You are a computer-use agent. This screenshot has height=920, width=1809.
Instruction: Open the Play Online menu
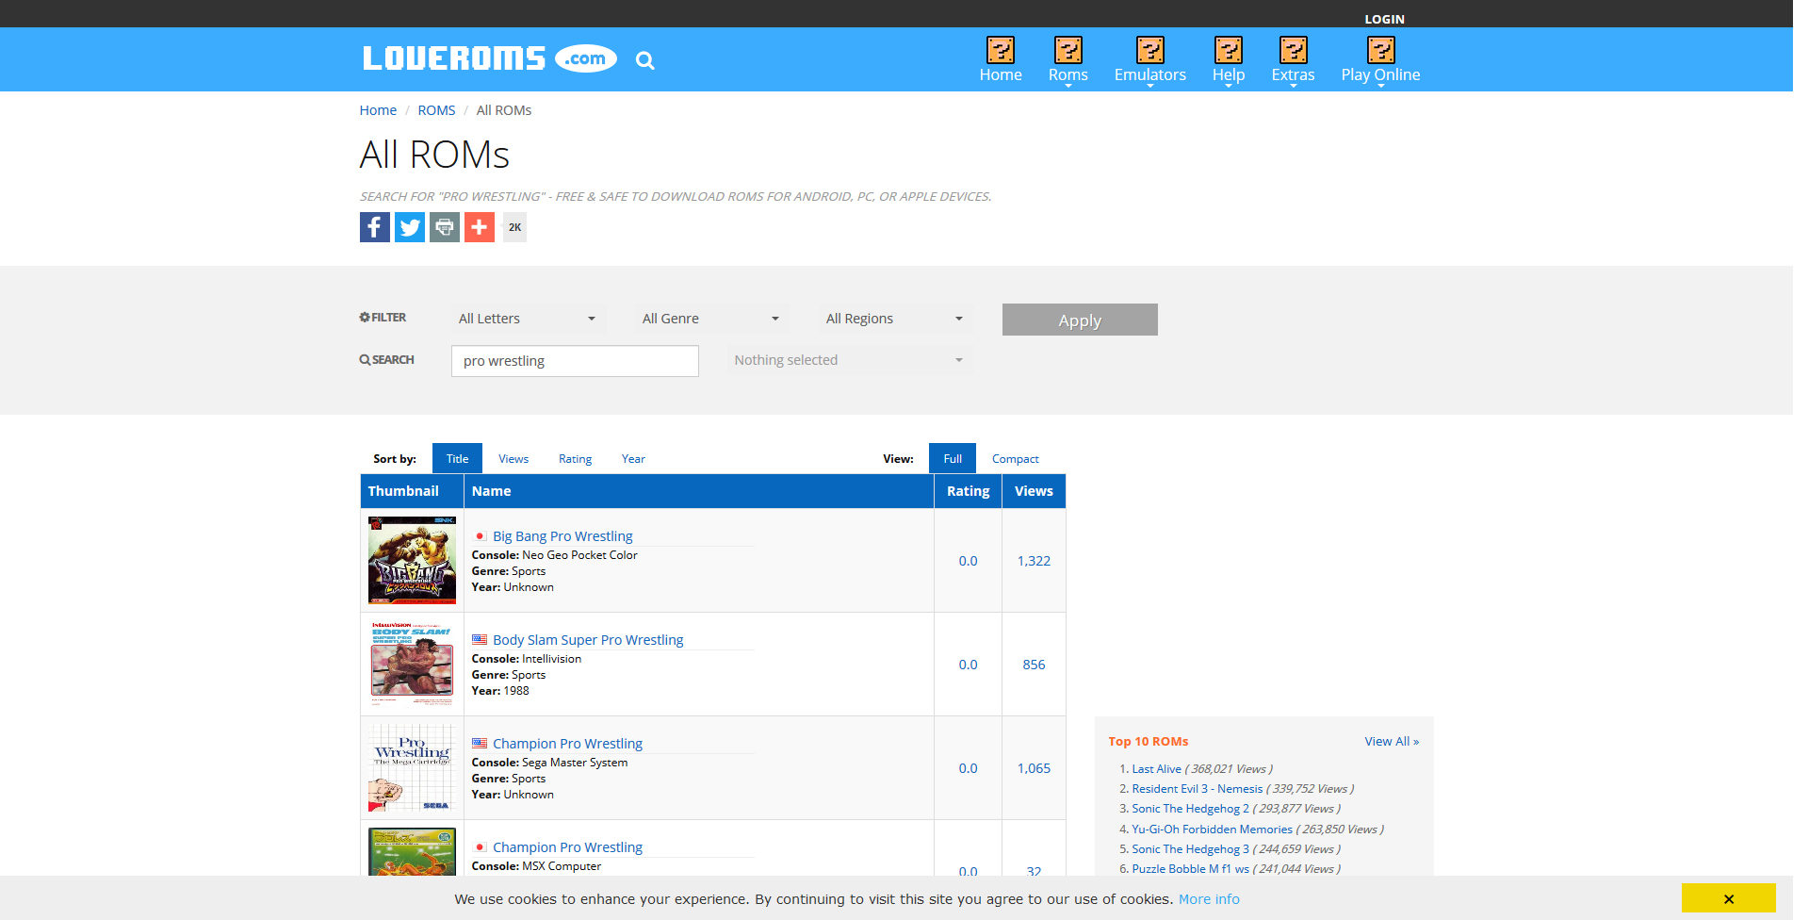(1381, 75)
